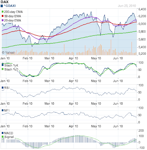
Task: Click the ^GDAXI ticker label
Action: pyautogui.click(x=10, y=6)
